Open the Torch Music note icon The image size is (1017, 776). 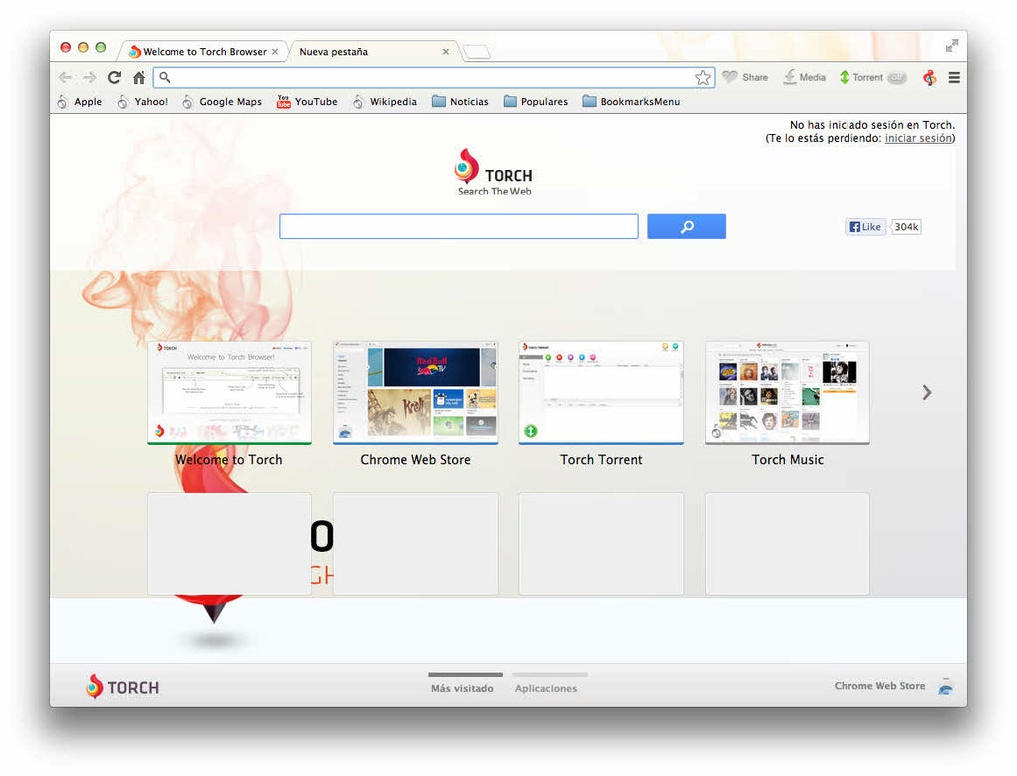pyautogui.click(x=929, y=77)
